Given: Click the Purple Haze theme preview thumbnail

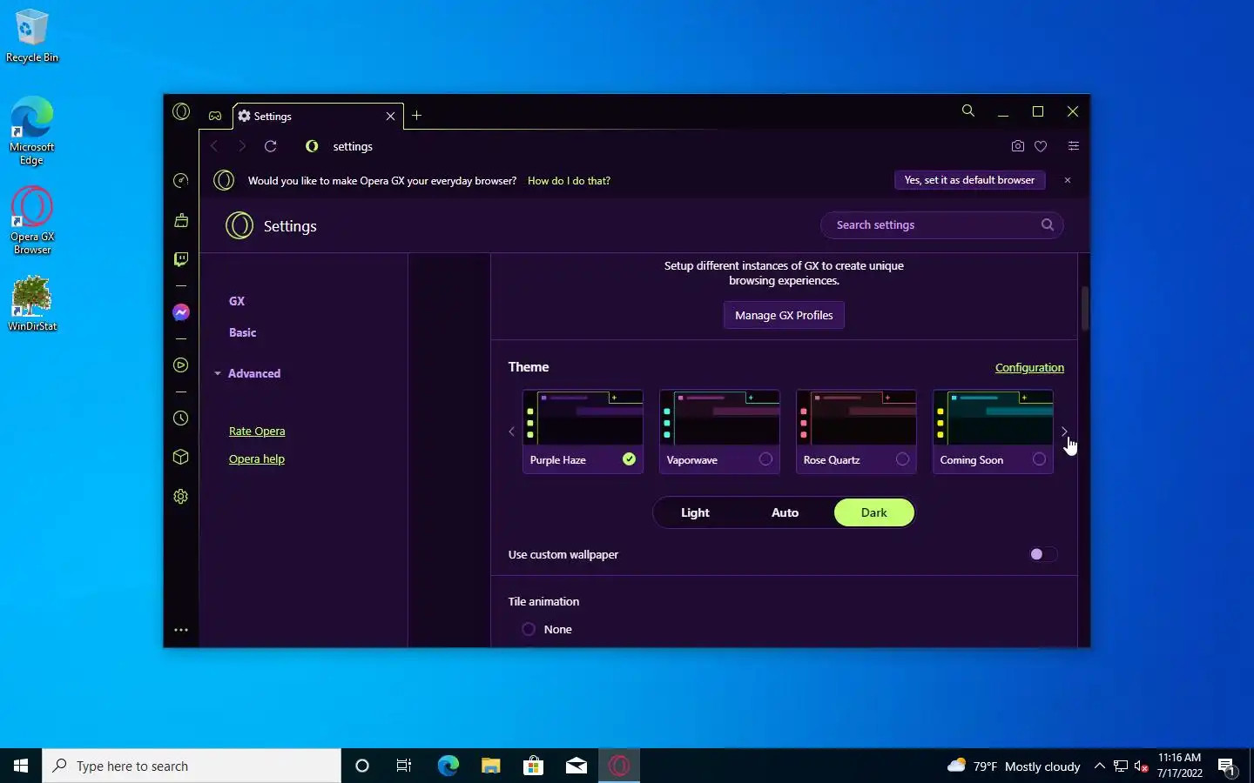Looking at the screenshot, I should [x=583, y=418].
